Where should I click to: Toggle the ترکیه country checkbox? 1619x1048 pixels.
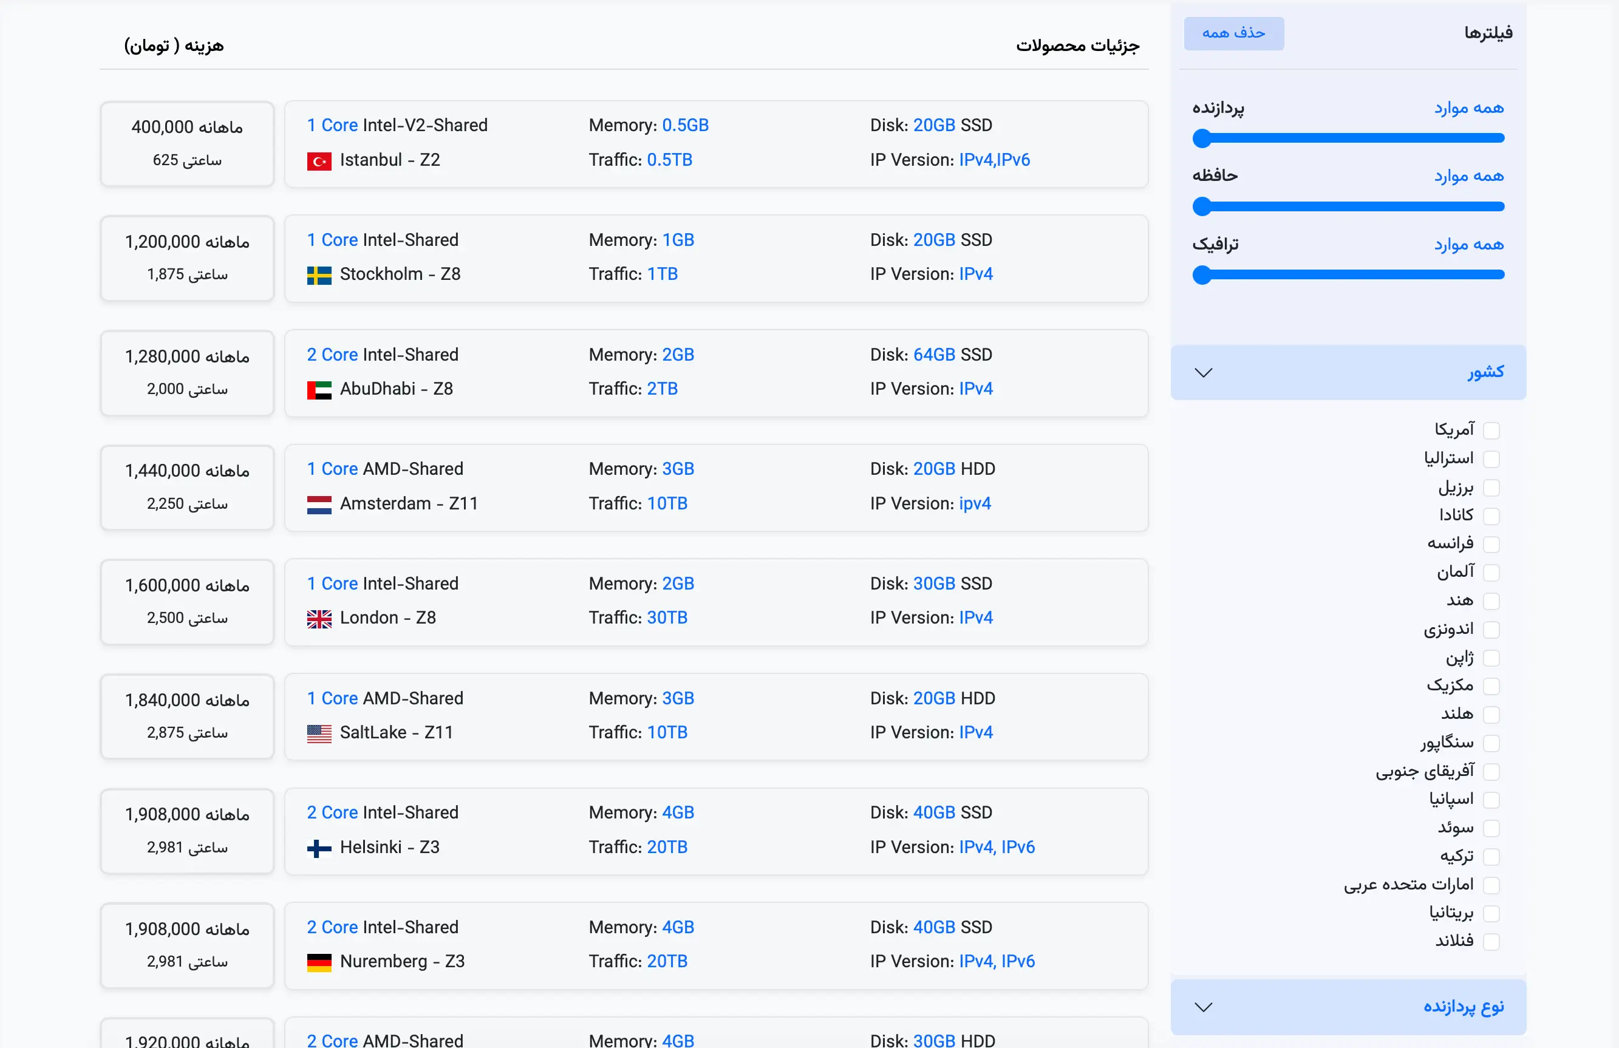click(1491, 856)
